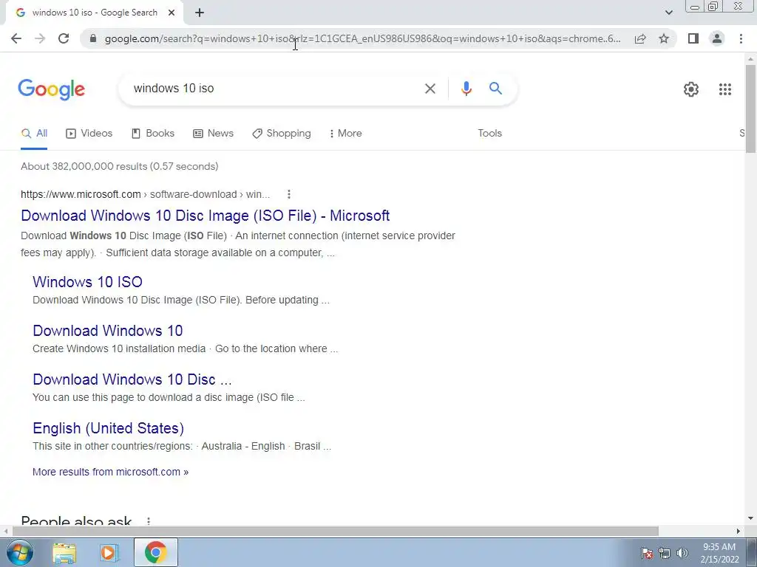This screenshot has height=567, width=757.
Task: Bookmark this page with the star icon
Action: coord(664,38)
